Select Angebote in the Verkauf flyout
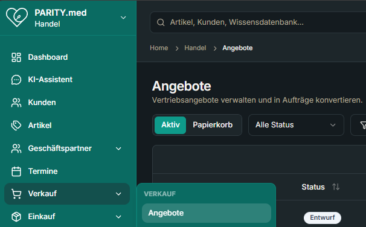The height and width of the screenshot is (227, 366). [207, 213]
